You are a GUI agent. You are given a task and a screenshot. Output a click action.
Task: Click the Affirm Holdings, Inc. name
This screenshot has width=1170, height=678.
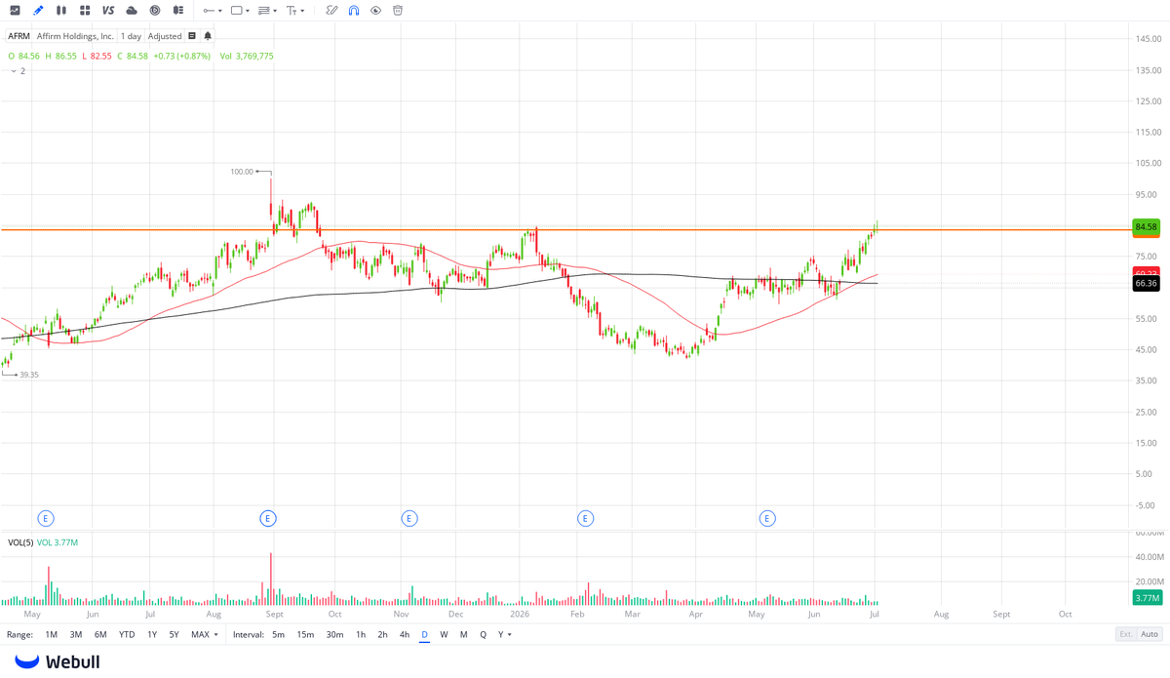tap(75, 36)
